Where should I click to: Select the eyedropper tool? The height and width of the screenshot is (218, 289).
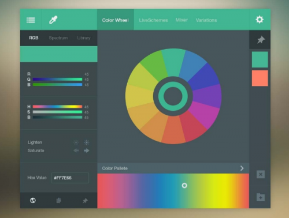tap(53, 20)
